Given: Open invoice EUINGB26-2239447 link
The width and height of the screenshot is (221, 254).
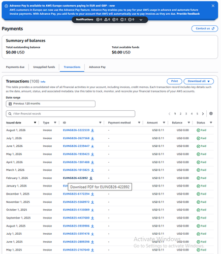Looking at the screenshot, I should 76,146.
